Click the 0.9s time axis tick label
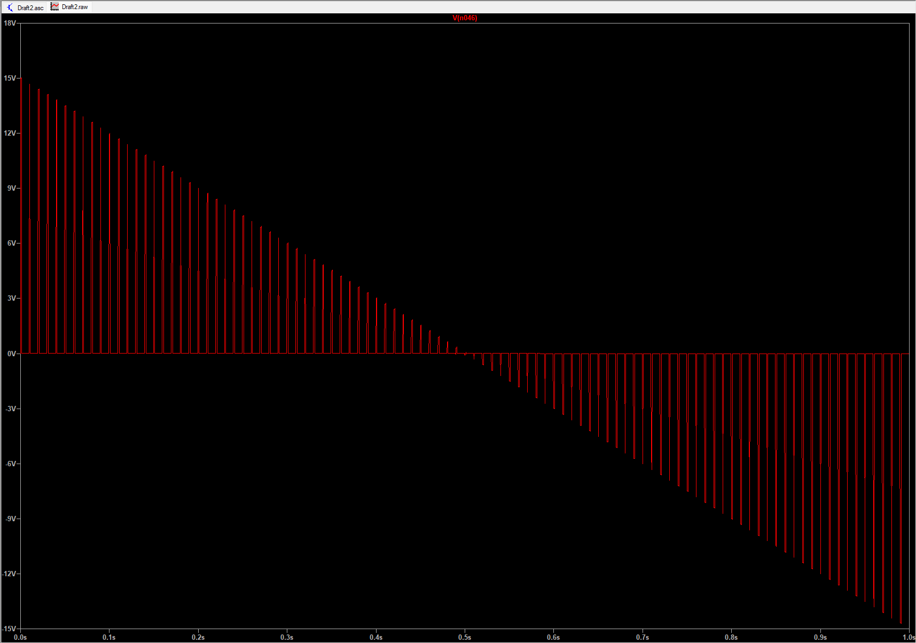The image size is (916, 643). click(x=820, y=637)
